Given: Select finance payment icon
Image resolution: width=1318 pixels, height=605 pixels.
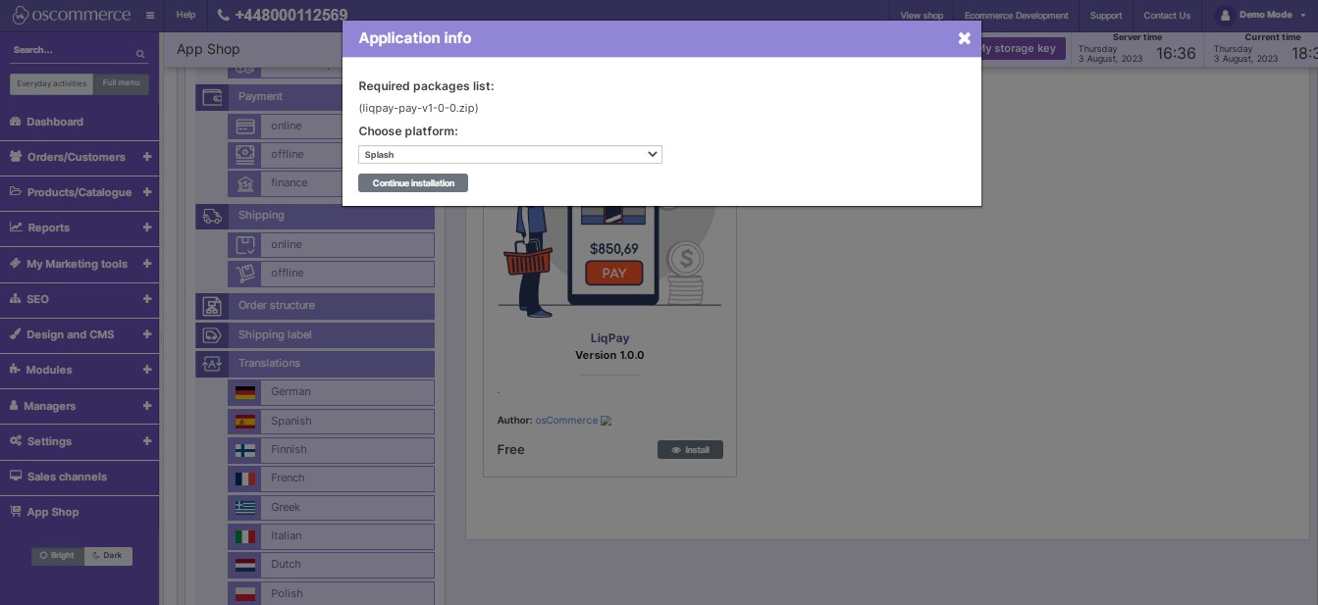Looking at the screenshot, I should [x=245, y=182].
